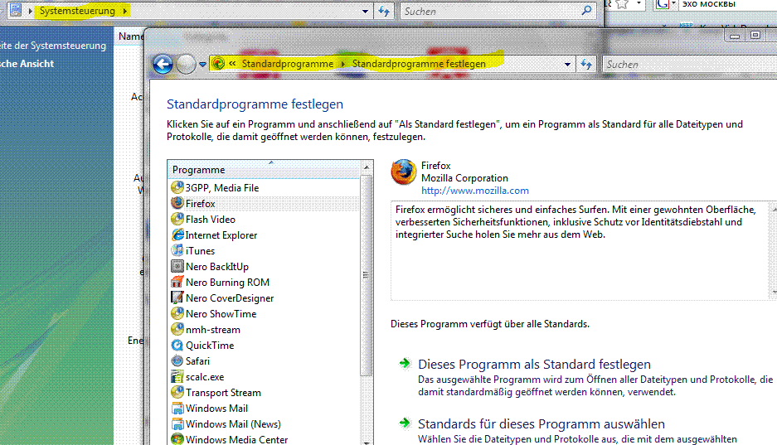777x445 pixels.
Task: Click Systemsteuerung breadcrumb in back window
Action: click(77, 11)
